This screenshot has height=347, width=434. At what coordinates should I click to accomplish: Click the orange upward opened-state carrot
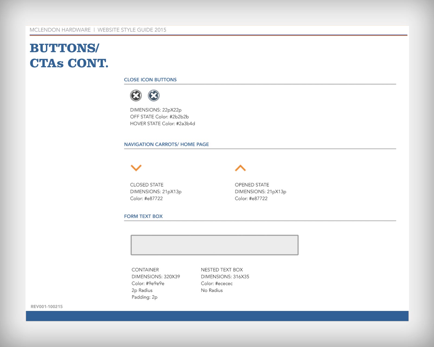pos(240,168)
